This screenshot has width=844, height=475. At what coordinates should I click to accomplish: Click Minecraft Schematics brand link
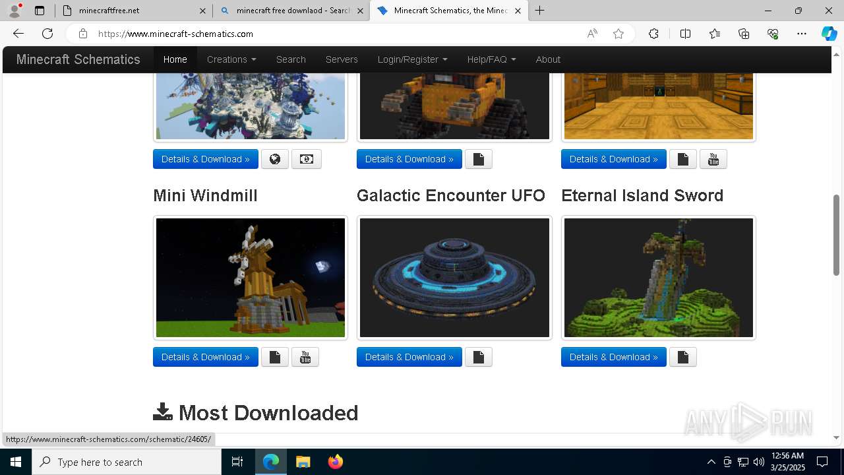coord(78,59)
